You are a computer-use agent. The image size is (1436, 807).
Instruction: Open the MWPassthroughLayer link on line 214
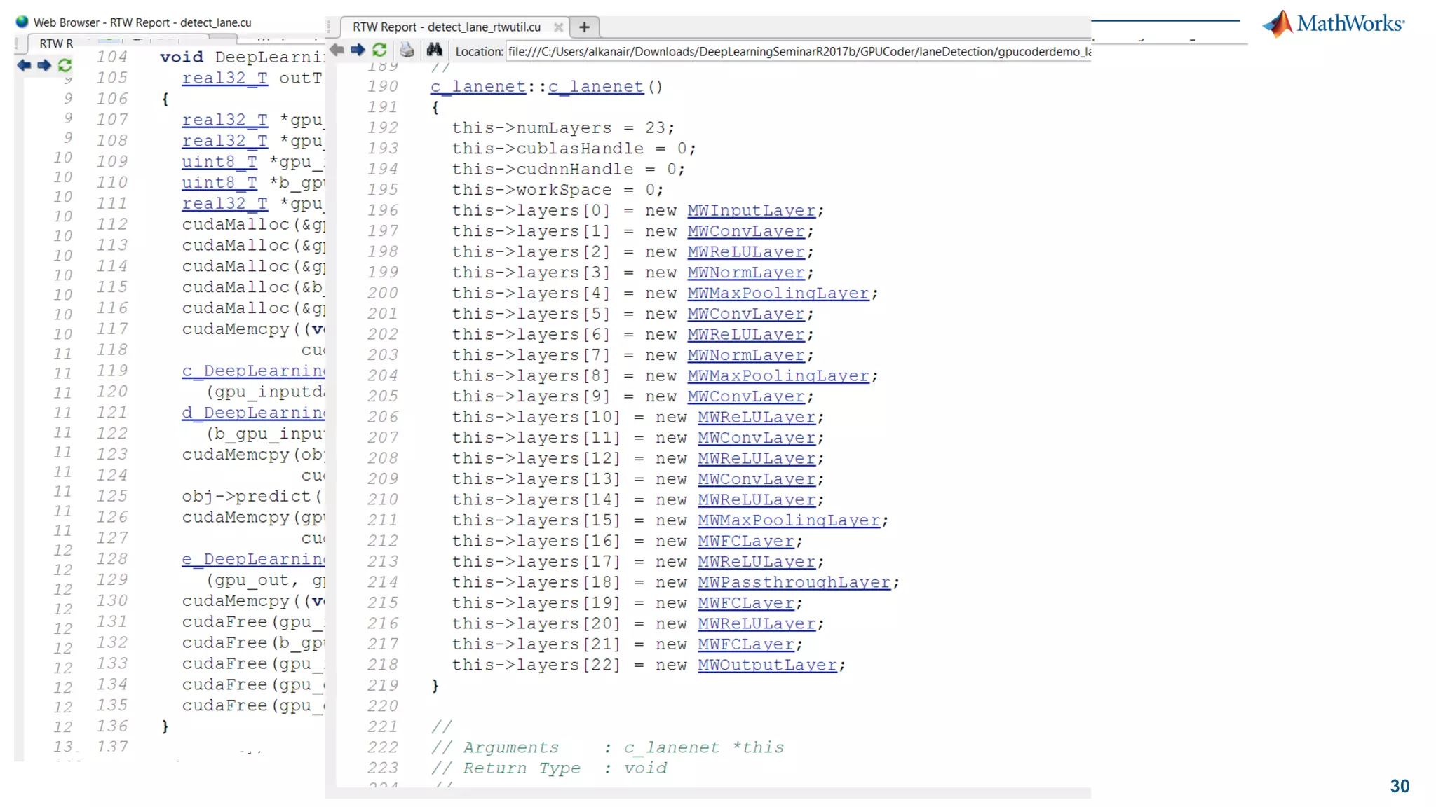pos(794,583)
